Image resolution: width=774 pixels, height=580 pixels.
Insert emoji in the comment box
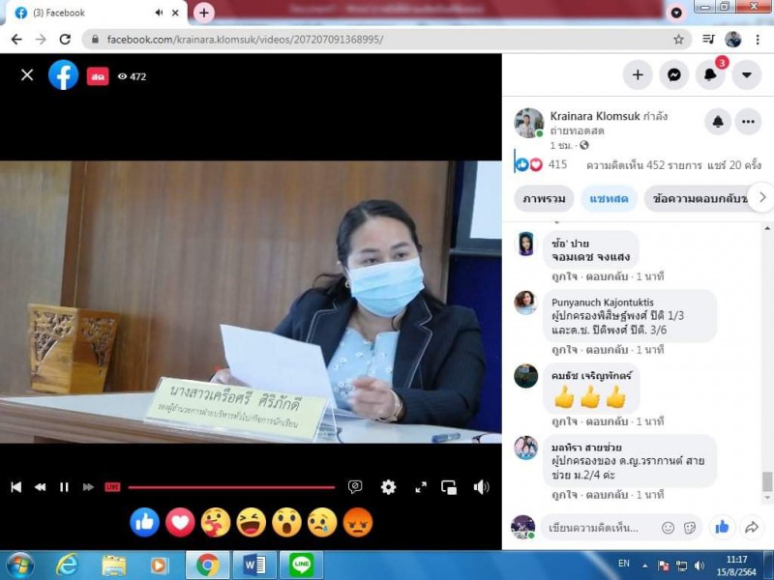pyautogui.click(x=668, y=528)
